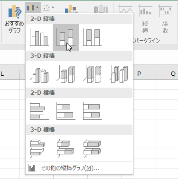178x179 pixels.
Task: Select the 3-D stacked bar chart
Action: coord(66,148)
